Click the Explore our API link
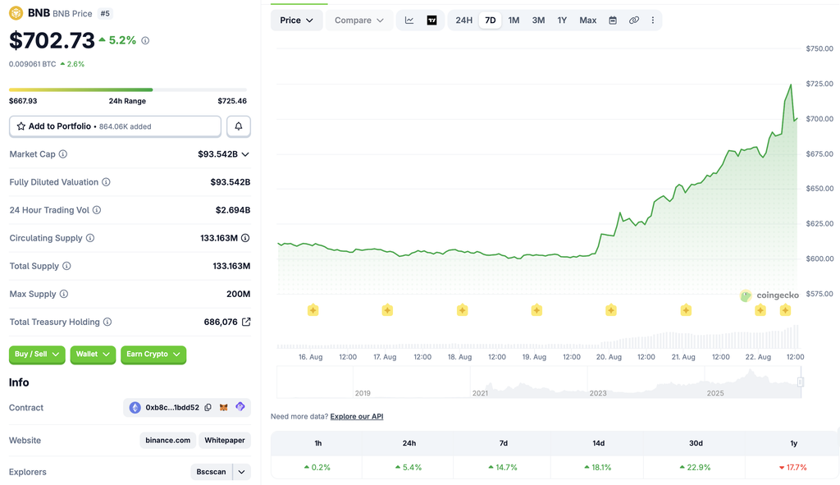The image size is (840, 485). (x=357, y=416)
